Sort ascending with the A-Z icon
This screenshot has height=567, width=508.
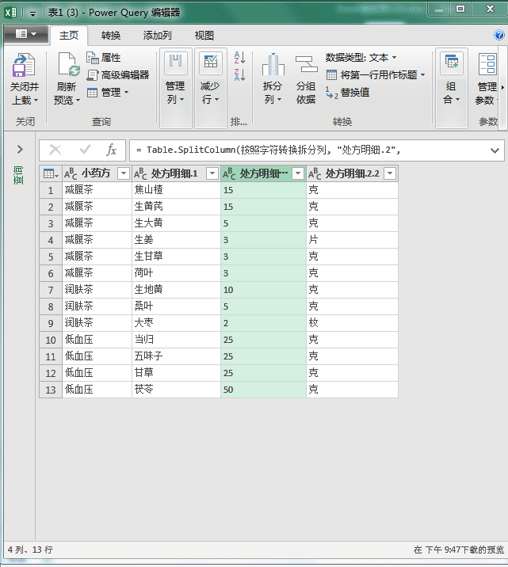tap(239, 58)
